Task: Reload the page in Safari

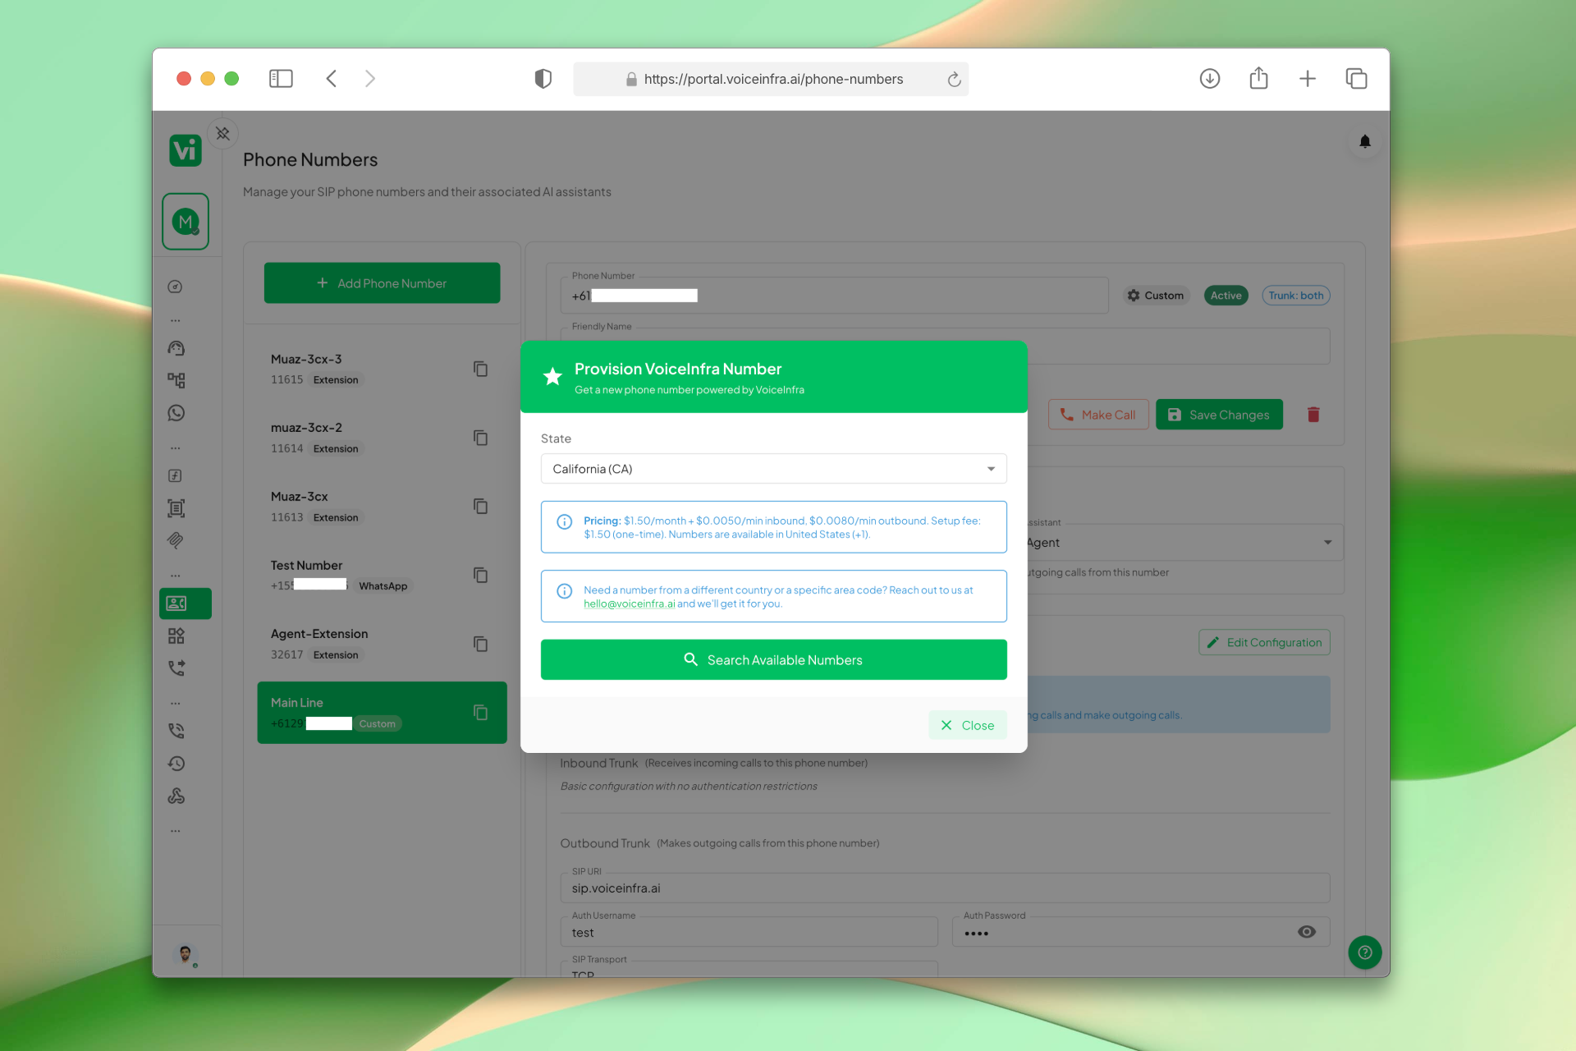Action: coord(954,79)
